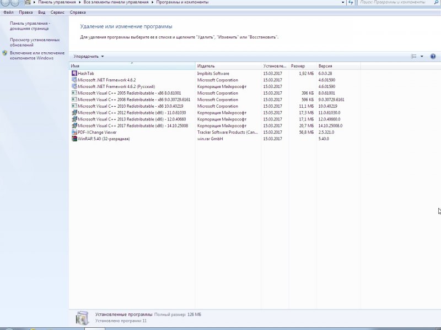This screenshot has width=441, height=330.
Task: Click the 11,1 МБ size cell
Action: point(306,106)
